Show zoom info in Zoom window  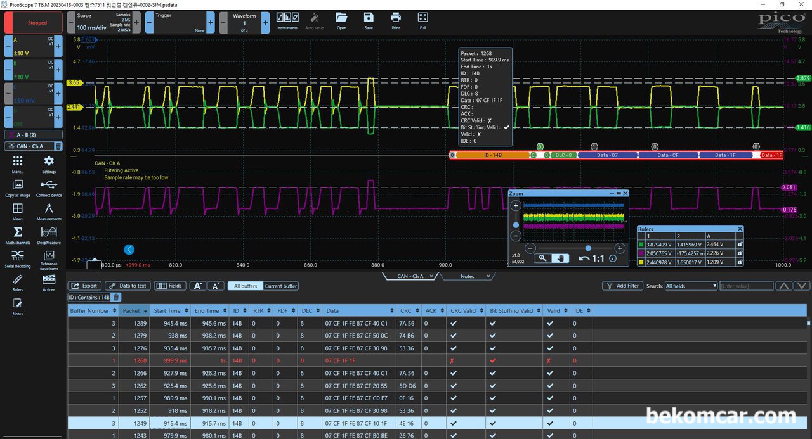pyautogui.click(x=613, y=258)
